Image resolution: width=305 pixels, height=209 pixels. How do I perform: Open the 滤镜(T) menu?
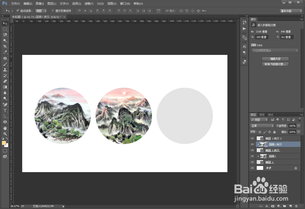tap(89, 4)
